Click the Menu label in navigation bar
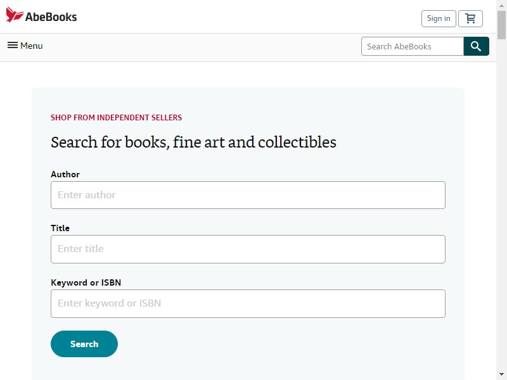This screenshot has height=380, width=507. [x=31, y=46]
